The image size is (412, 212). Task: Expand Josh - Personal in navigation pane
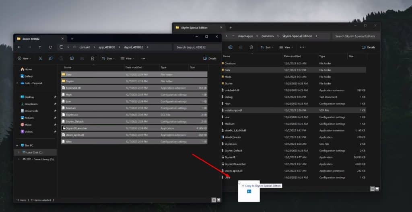pos(17,83)
